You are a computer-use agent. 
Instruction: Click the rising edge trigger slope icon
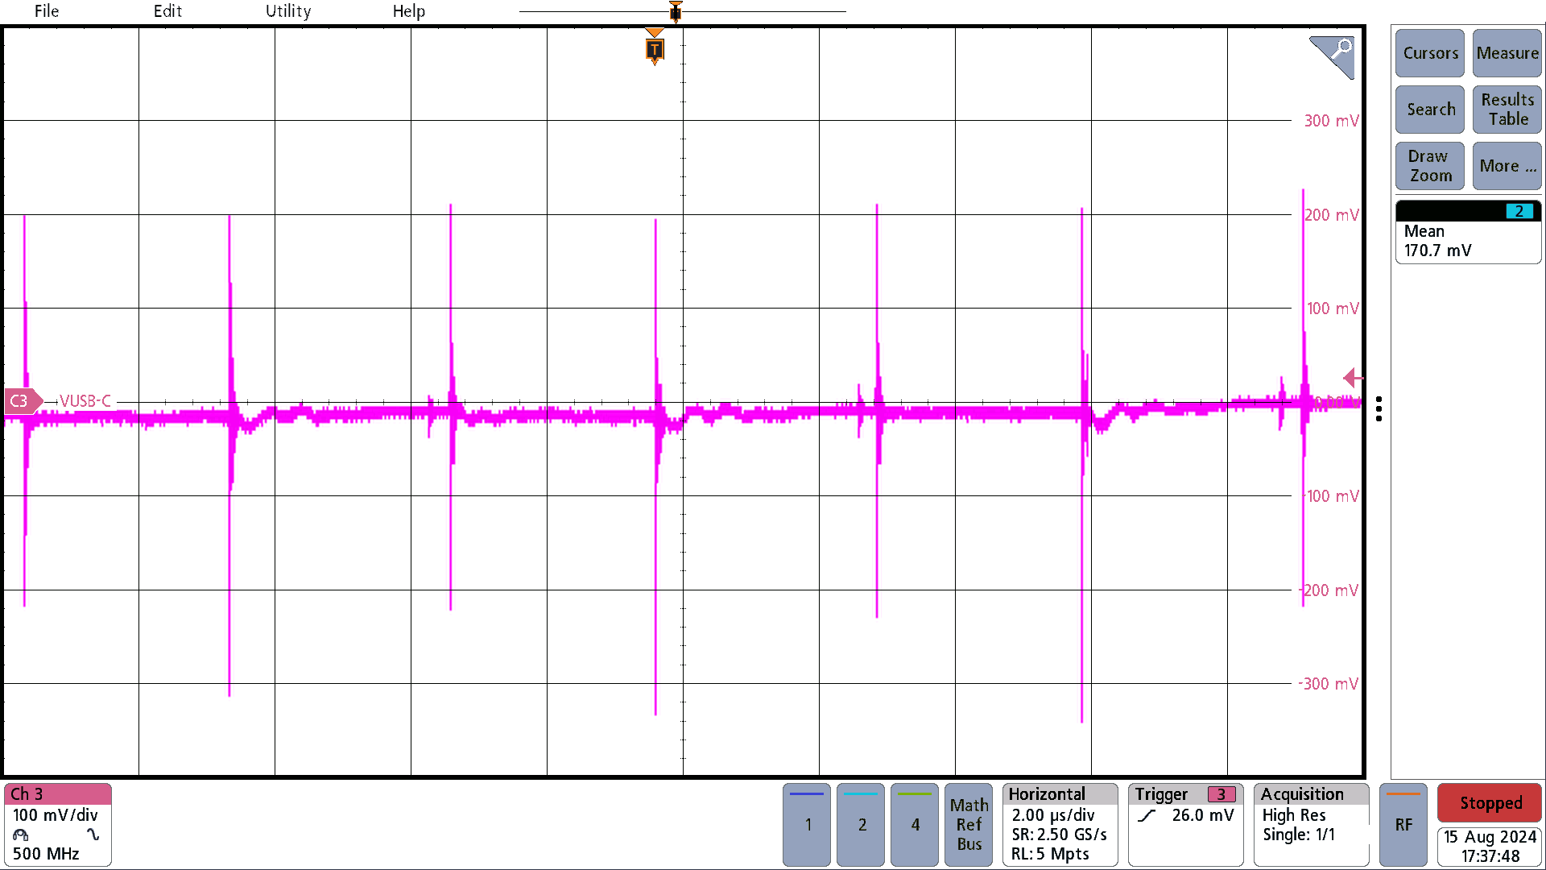(x=1147, y=816)
